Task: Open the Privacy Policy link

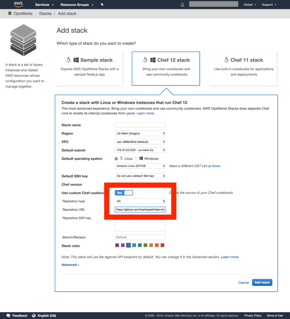Action: (253, 316)
